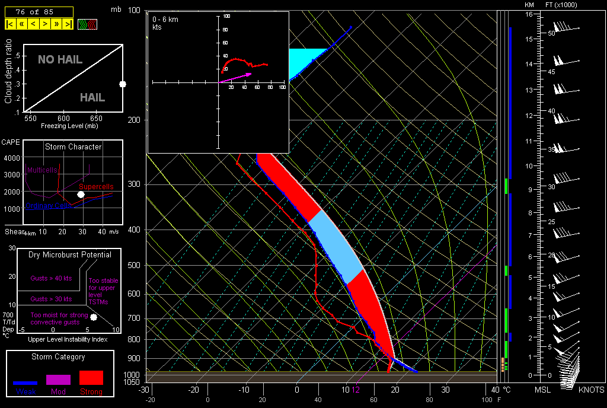Image resolution: width=607 pixels, height=408 pixels.
Task: Click the fast rewind double-arrow button
Action: (21, 24)
